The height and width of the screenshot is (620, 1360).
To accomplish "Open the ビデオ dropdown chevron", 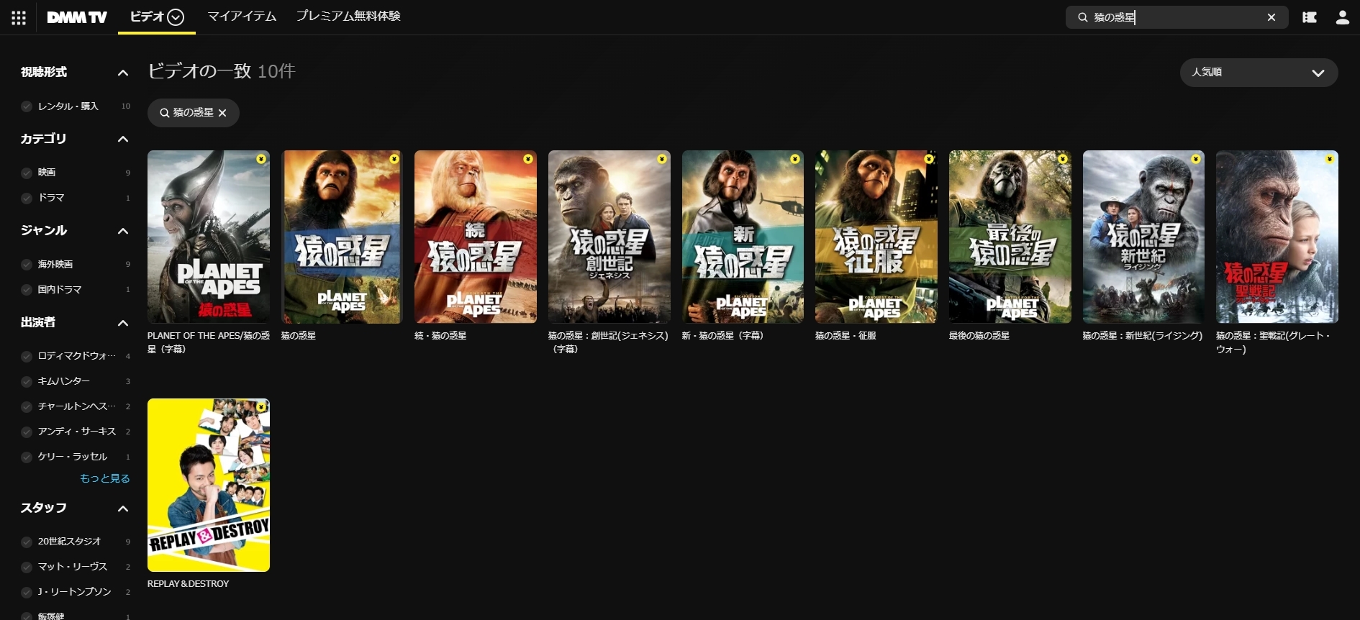I will tap(176, 17).
